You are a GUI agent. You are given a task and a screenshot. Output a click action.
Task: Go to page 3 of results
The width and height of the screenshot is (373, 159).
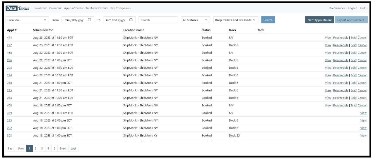[42, 148]
